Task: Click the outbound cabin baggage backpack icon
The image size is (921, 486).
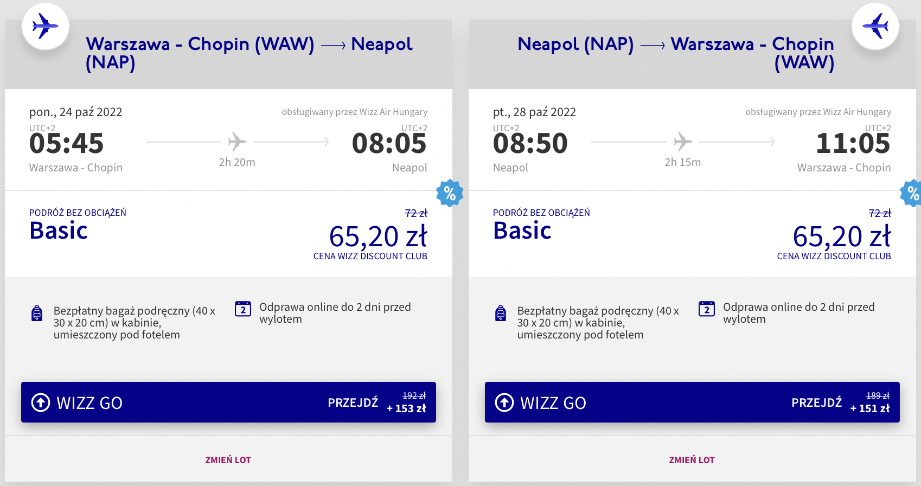Action: coord(37,314)
